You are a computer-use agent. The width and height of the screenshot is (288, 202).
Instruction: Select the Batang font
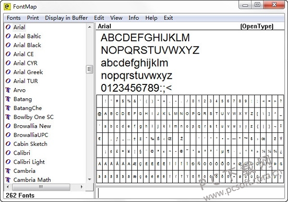23,99
